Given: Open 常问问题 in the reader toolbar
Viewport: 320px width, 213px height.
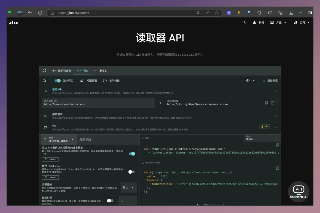Looking at the screenshot, I should (111, 81).
